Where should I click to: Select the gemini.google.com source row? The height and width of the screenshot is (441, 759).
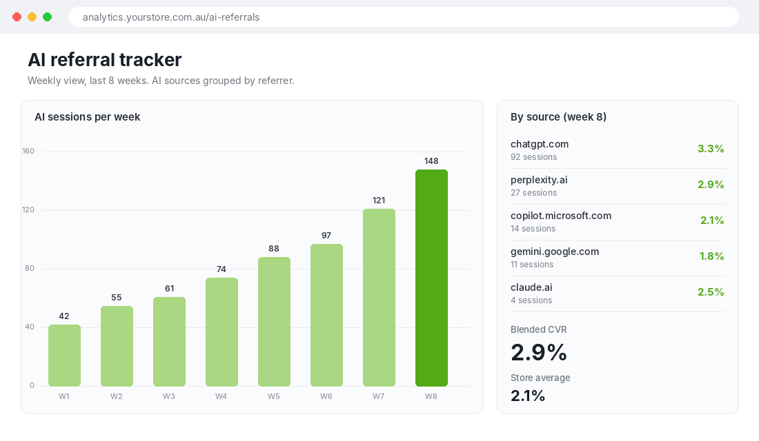[618, 258]
